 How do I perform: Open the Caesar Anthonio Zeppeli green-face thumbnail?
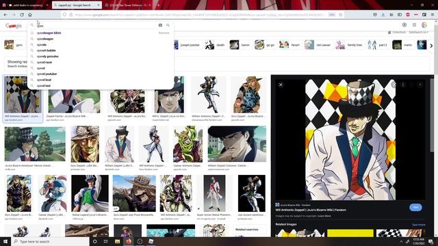188,144
